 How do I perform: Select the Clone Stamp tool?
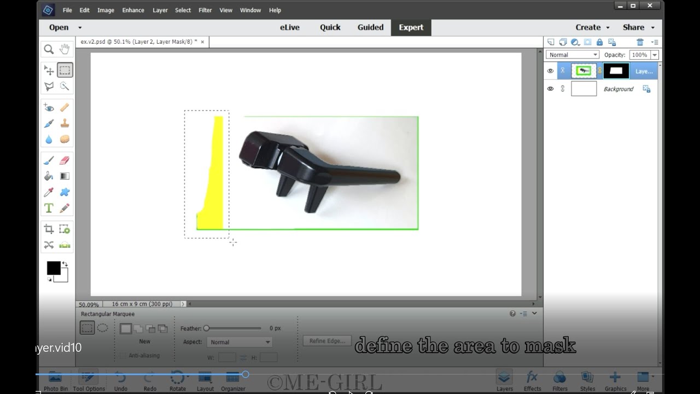65,123
